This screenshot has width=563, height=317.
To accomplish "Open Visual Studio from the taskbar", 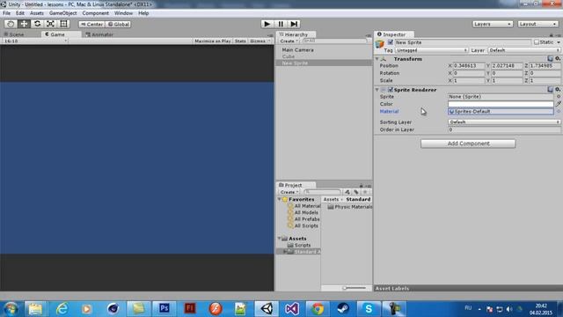I will pos(292,308).
